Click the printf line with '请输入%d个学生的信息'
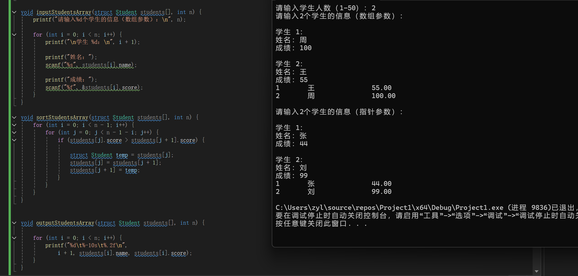Image resolution: width=578 pixels, height=276 pixels. [x=109, y=19]
